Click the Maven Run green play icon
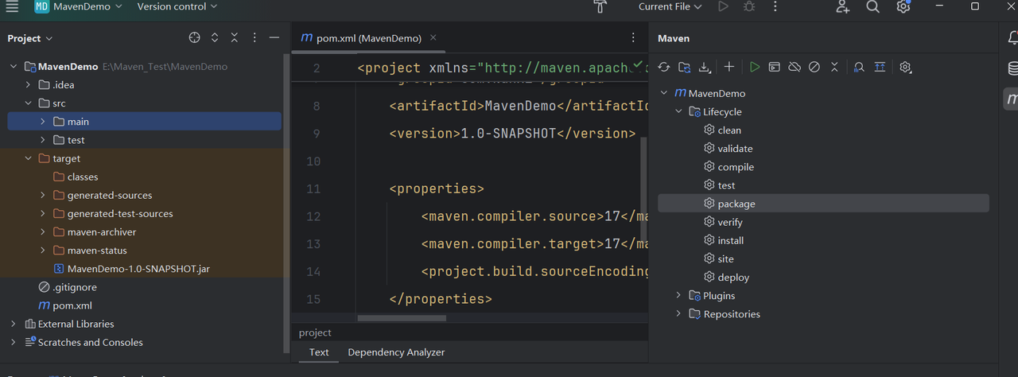The image size is (1018, 377). (x=755, y=68)
